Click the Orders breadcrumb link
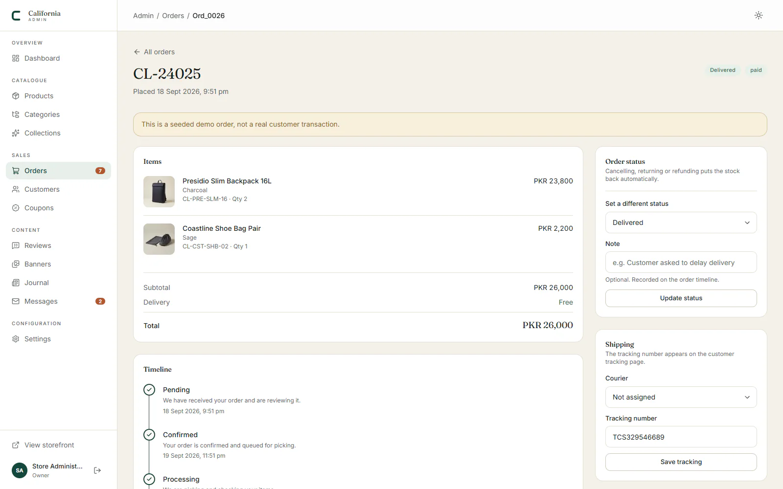 pyautogui.click(x=173, y=16)
